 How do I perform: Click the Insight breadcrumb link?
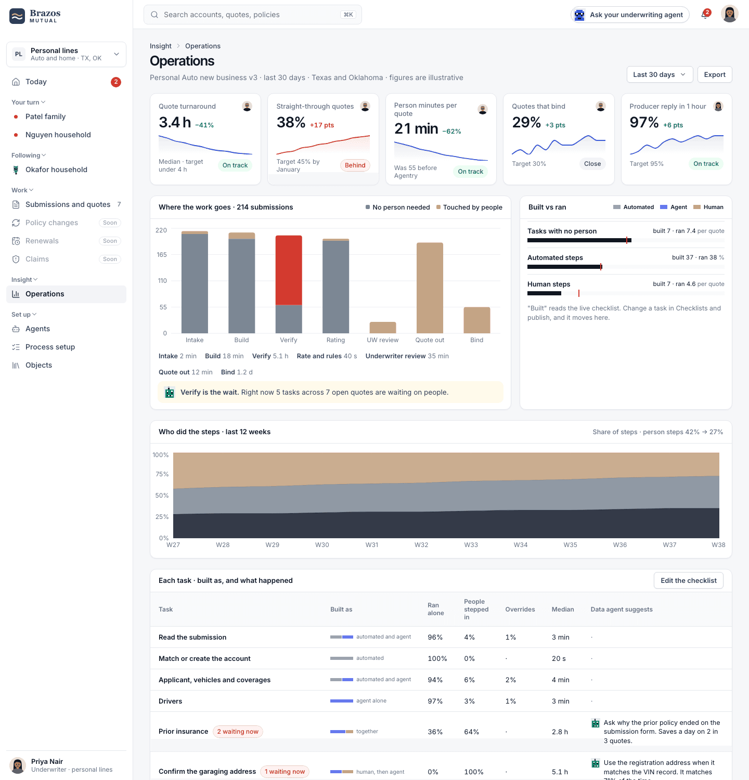(161, 46)
